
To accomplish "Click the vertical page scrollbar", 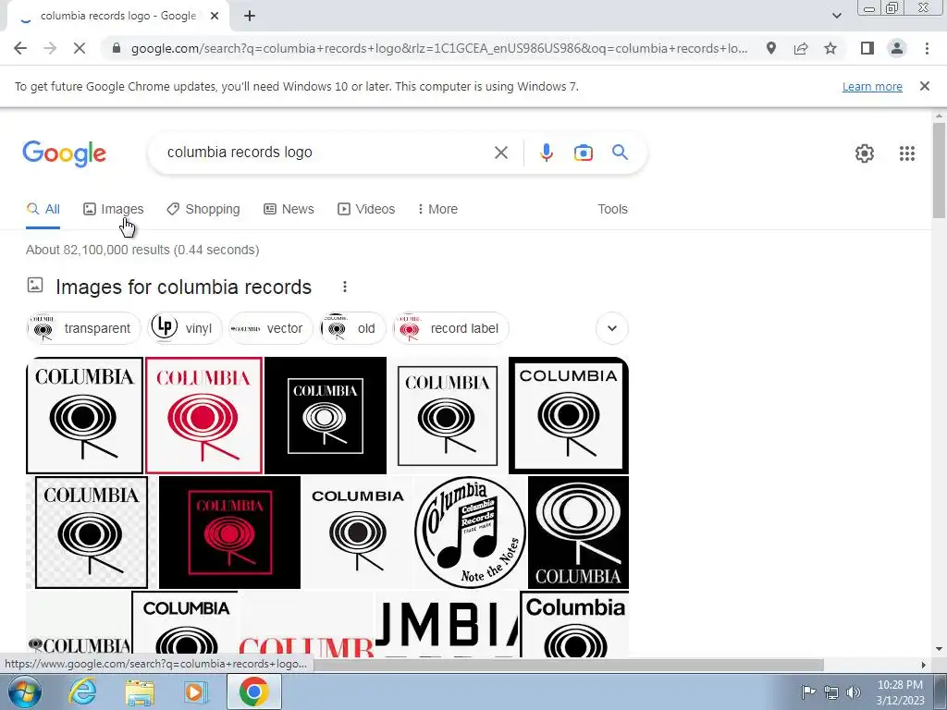I will 939,169.
